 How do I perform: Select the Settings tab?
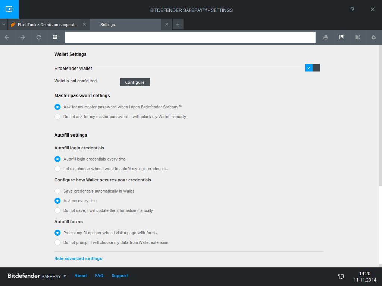pyautogui.click(x=126, y=24)
